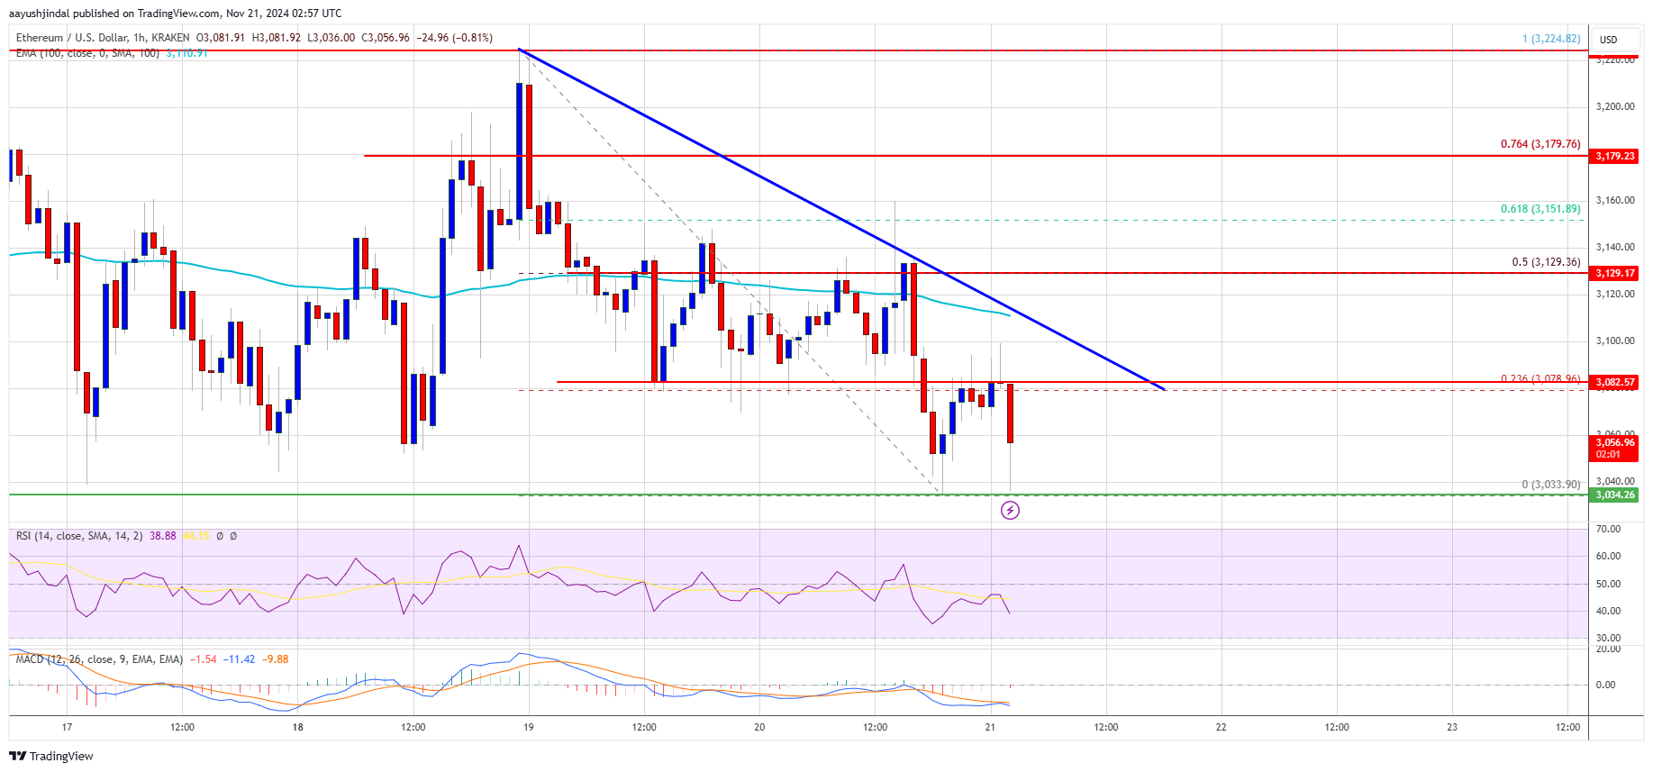The height and width of the screenshot is (772, 1653).
Task: Select the Ethereum / U.S. Dollar symbol title
Action: (103, 38)
